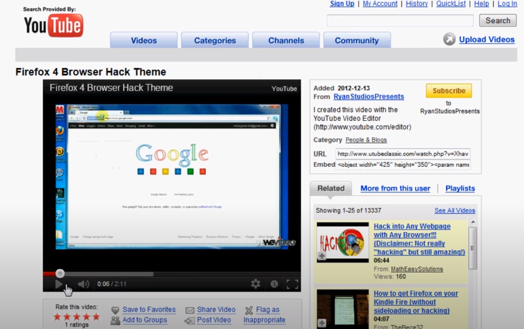Click Save to Favorites link
This screenshot has width=524, height=329.
(x=149, y=309)
